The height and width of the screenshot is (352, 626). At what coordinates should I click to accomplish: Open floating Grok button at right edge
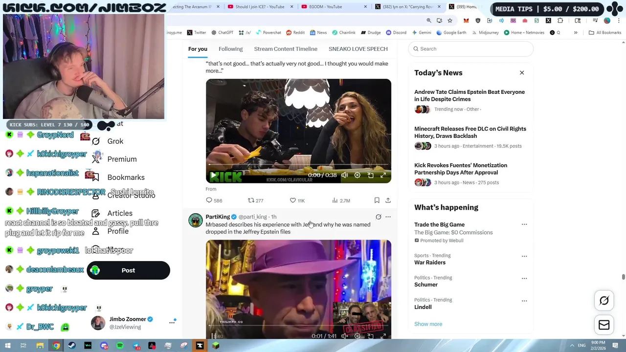point(604,301)
